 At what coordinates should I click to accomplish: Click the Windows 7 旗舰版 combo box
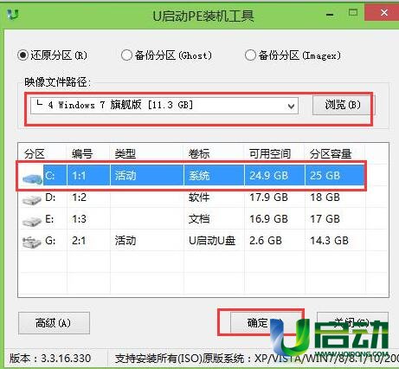tap(164, 106)
